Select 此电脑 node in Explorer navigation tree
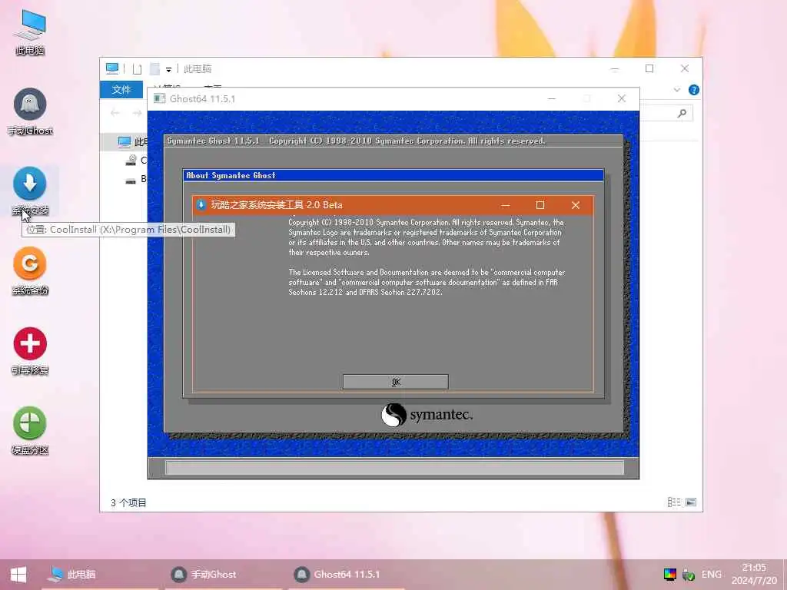Image resolution: width=787 pixels, height=590 pixels. (132, 142)
